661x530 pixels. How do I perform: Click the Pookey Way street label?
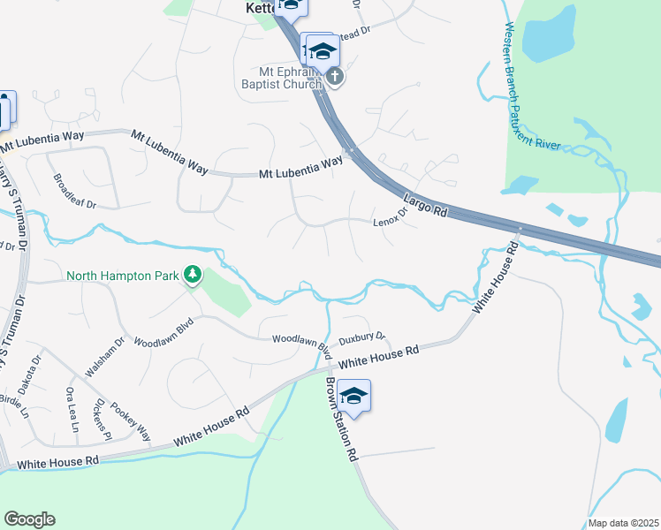[x=130, y=421]
